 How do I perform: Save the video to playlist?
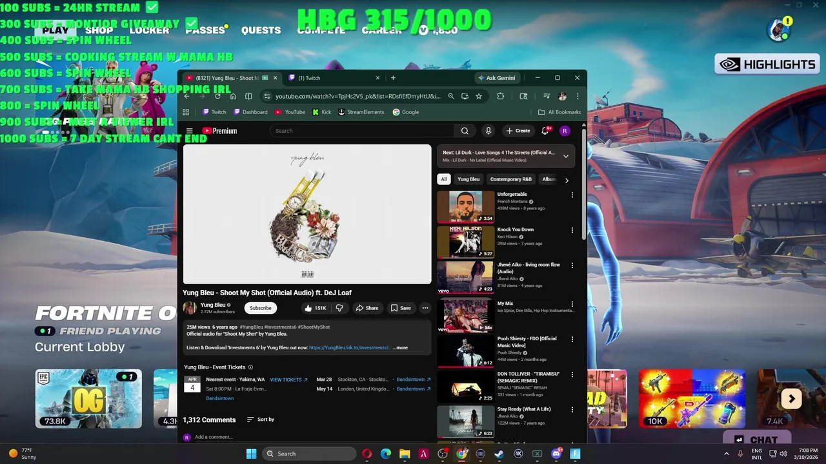pos(401,308)
